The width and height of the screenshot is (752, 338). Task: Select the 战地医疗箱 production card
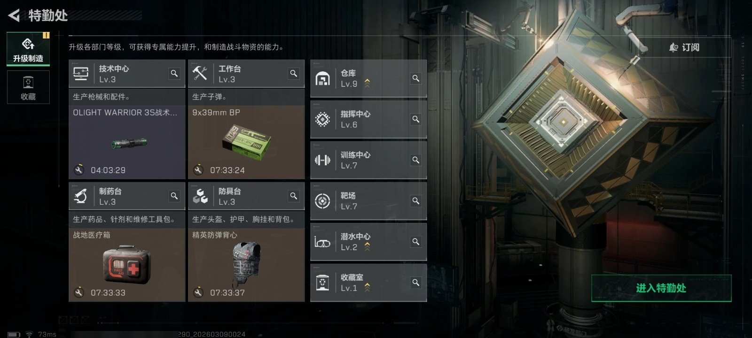[127, 265]
